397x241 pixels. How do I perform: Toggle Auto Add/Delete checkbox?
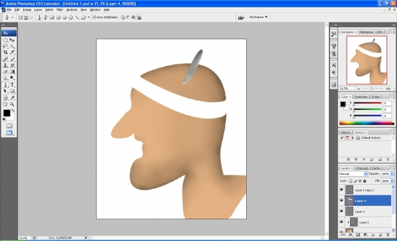(94, 17)
